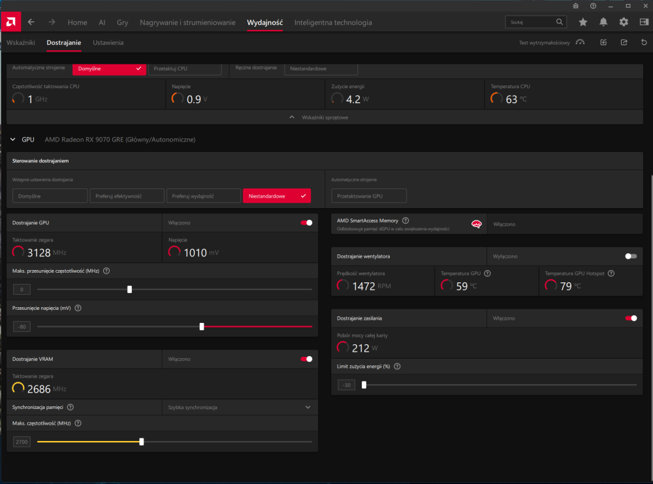Go forward with the right arrow
The height and width of the screenshot is (484, 653).
pyautogui.click(x=52, y=22)
